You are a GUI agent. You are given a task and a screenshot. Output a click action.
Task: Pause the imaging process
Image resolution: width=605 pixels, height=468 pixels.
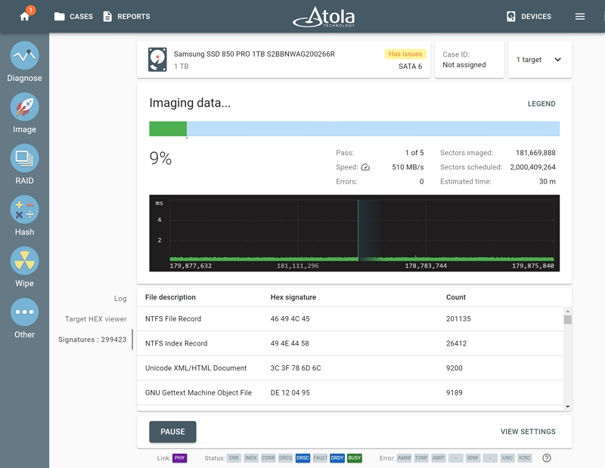coord(172,432)
